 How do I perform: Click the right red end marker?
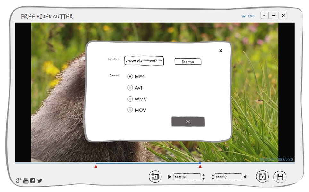coord(200,166)
